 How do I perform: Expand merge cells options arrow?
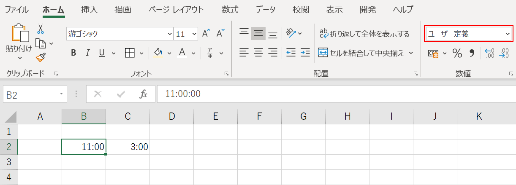(411, 53)
